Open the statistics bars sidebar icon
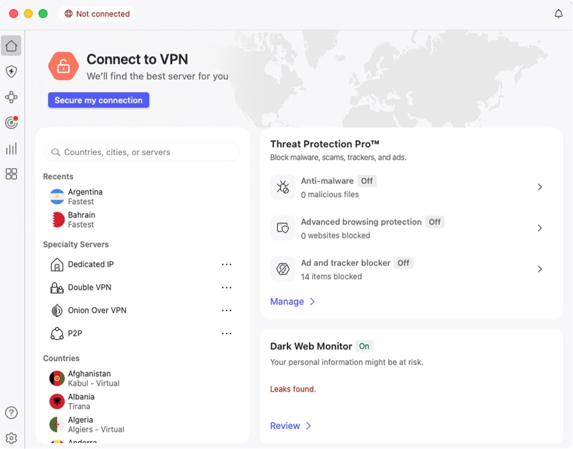573x449 pixels. [x=11, y=148]
